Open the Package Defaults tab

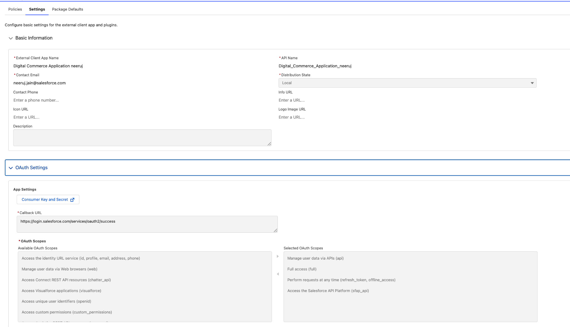coord(68,9)
